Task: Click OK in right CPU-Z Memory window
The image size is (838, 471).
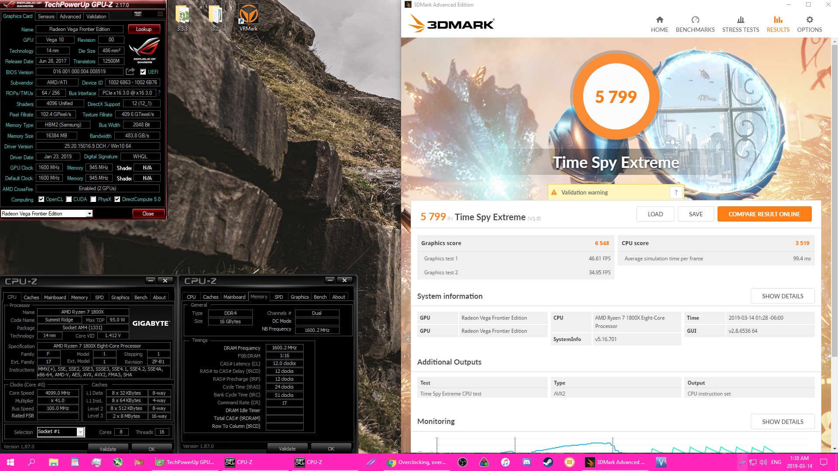Action: (x=331, y=449)
